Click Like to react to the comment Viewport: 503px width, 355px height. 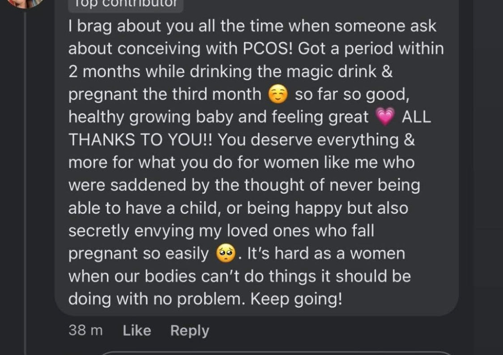tap(136, 331)
